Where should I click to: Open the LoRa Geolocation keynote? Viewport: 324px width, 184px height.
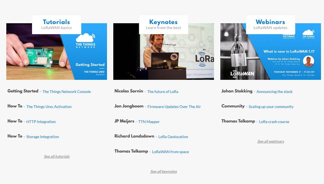point(173,137)
